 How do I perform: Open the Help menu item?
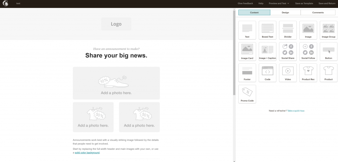click(261, 3)
